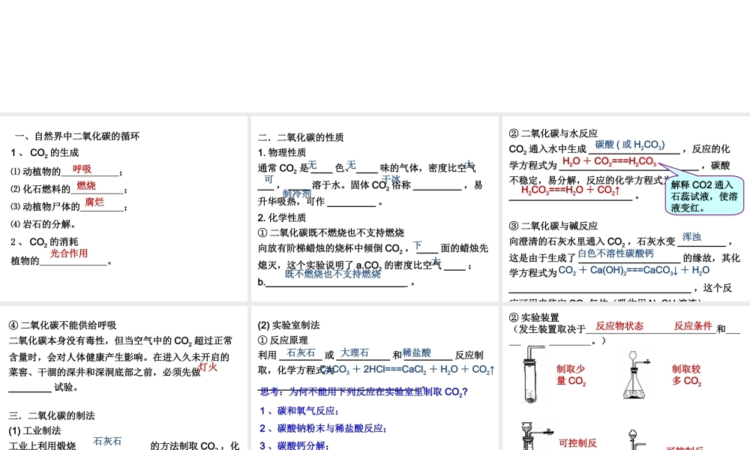Select the blue answer 稀盐酸
Image resolution: width=750 pixels, height=450 pixels.
point(416,352)
